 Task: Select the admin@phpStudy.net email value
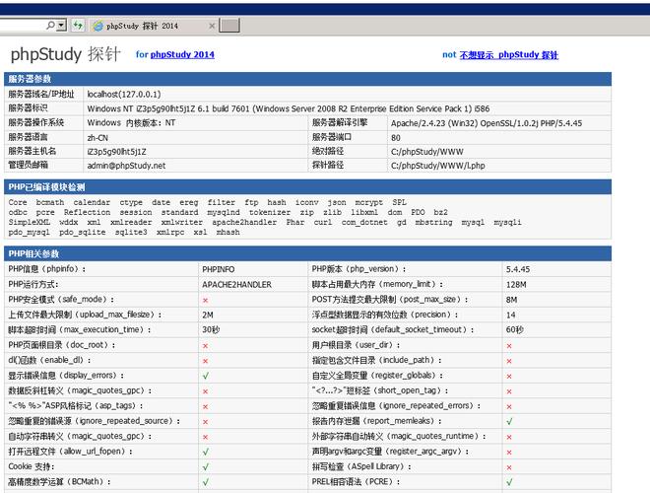126,166
